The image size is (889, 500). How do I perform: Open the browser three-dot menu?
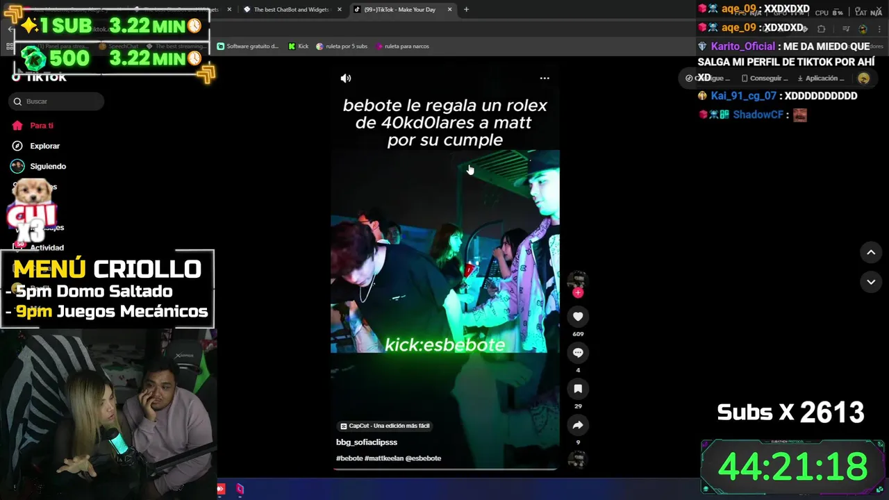tap(879, 29)
